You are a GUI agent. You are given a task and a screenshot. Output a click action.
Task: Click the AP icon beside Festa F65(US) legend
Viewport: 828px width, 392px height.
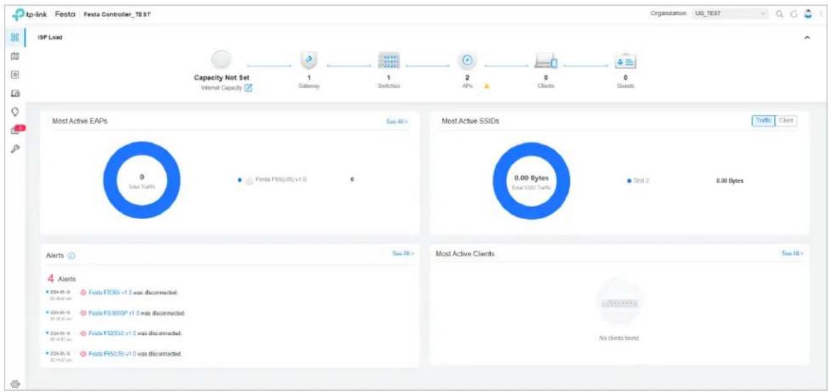(249, 180)
